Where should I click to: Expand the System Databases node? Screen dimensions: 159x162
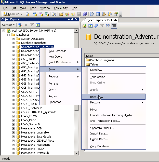pyautogui.click(x=13, y=39)
